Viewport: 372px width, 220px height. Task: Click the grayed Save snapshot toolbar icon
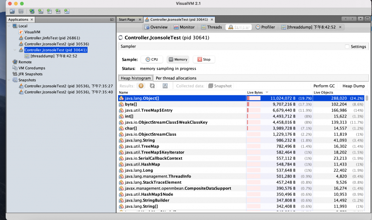point(21,11)
